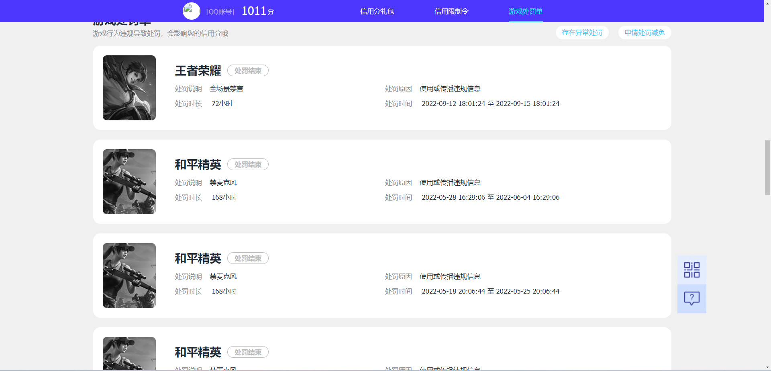Click the [QQ账号] label
The image size is (771, 371).
pyautogui.click(x=220, y=12)
